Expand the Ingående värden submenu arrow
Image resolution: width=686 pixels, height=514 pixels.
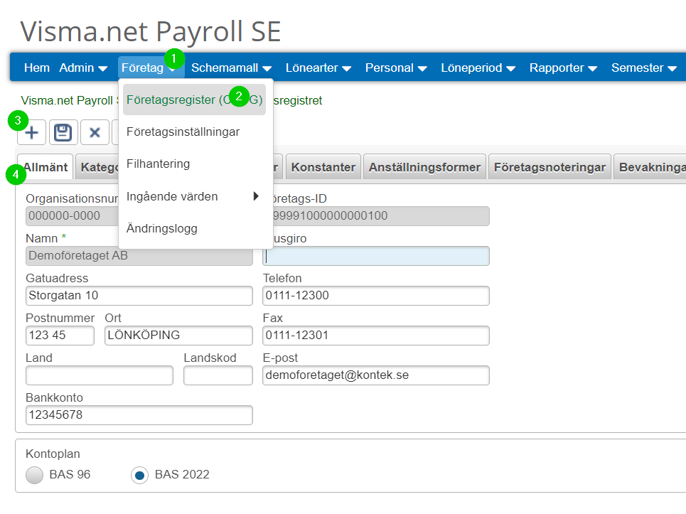[x=256, y=196]
